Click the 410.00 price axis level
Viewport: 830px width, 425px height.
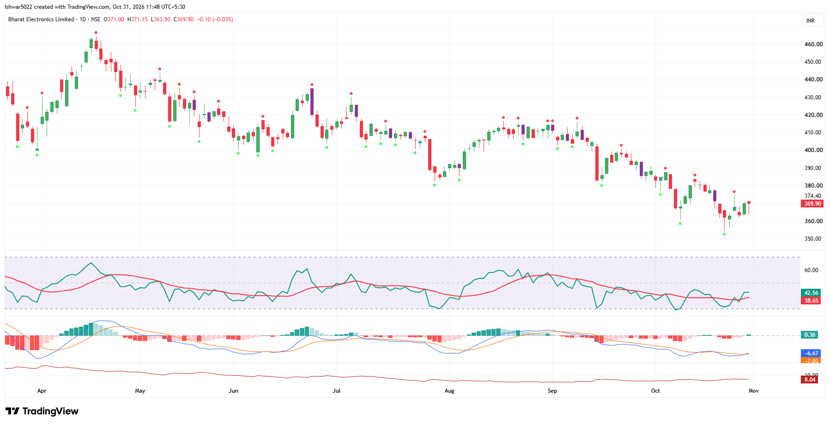[813, 133]
